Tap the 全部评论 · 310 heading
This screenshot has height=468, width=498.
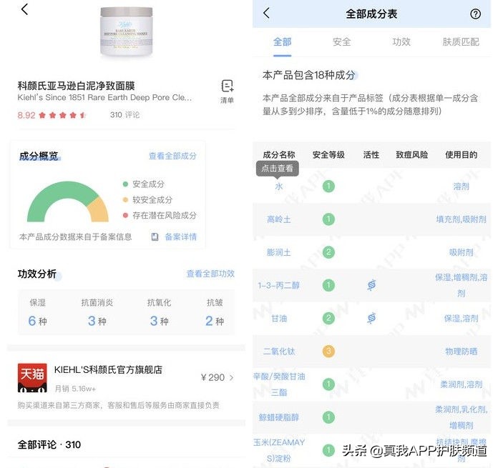click(x=49, y=444)
